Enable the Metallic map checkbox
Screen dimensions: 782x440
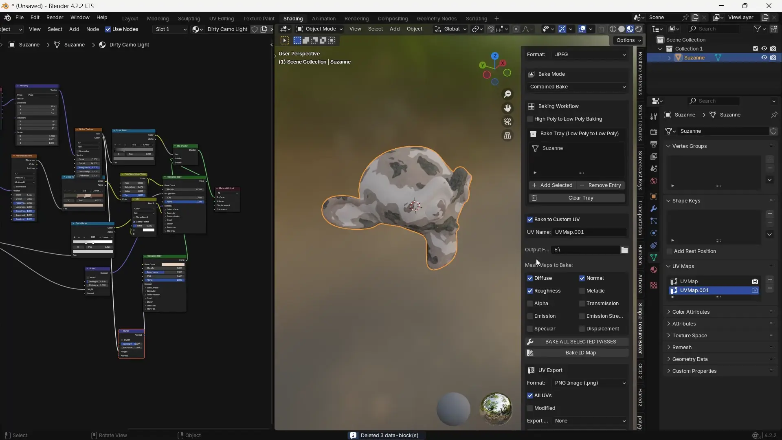582,291
